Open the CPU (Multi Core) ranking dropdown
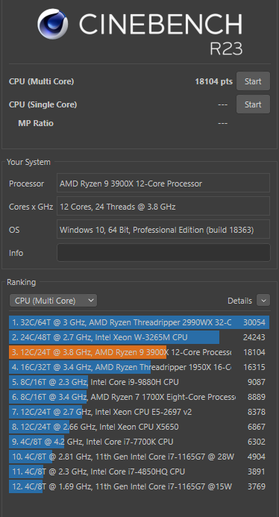This screenshot has height=517, width=279. pyautogui.click(x=53, y=301)
